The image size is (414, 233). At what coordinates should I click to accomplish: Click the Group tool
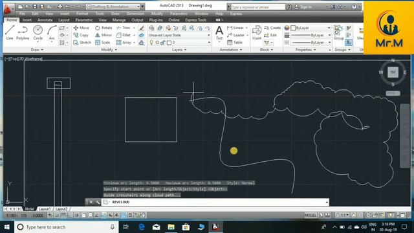[338, 32]
